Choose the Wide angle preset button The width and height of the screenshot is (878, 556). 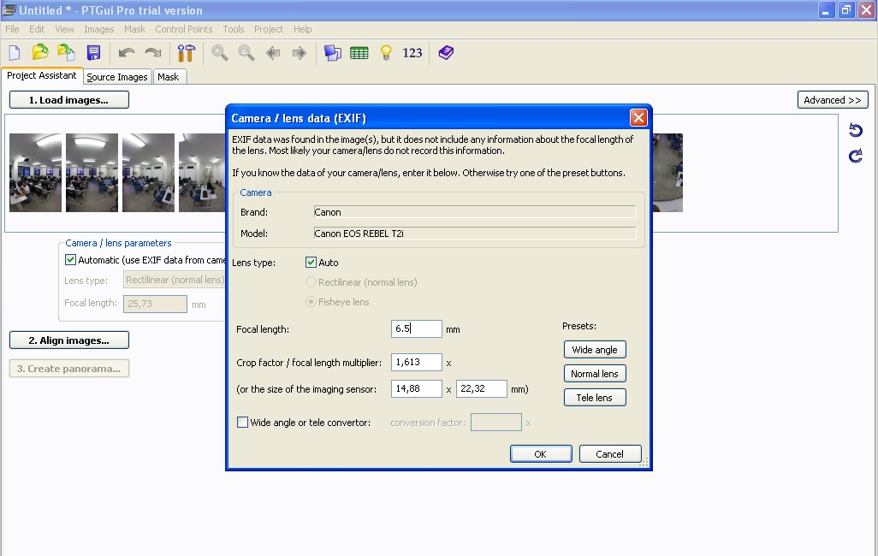click(x=595, y=350)
